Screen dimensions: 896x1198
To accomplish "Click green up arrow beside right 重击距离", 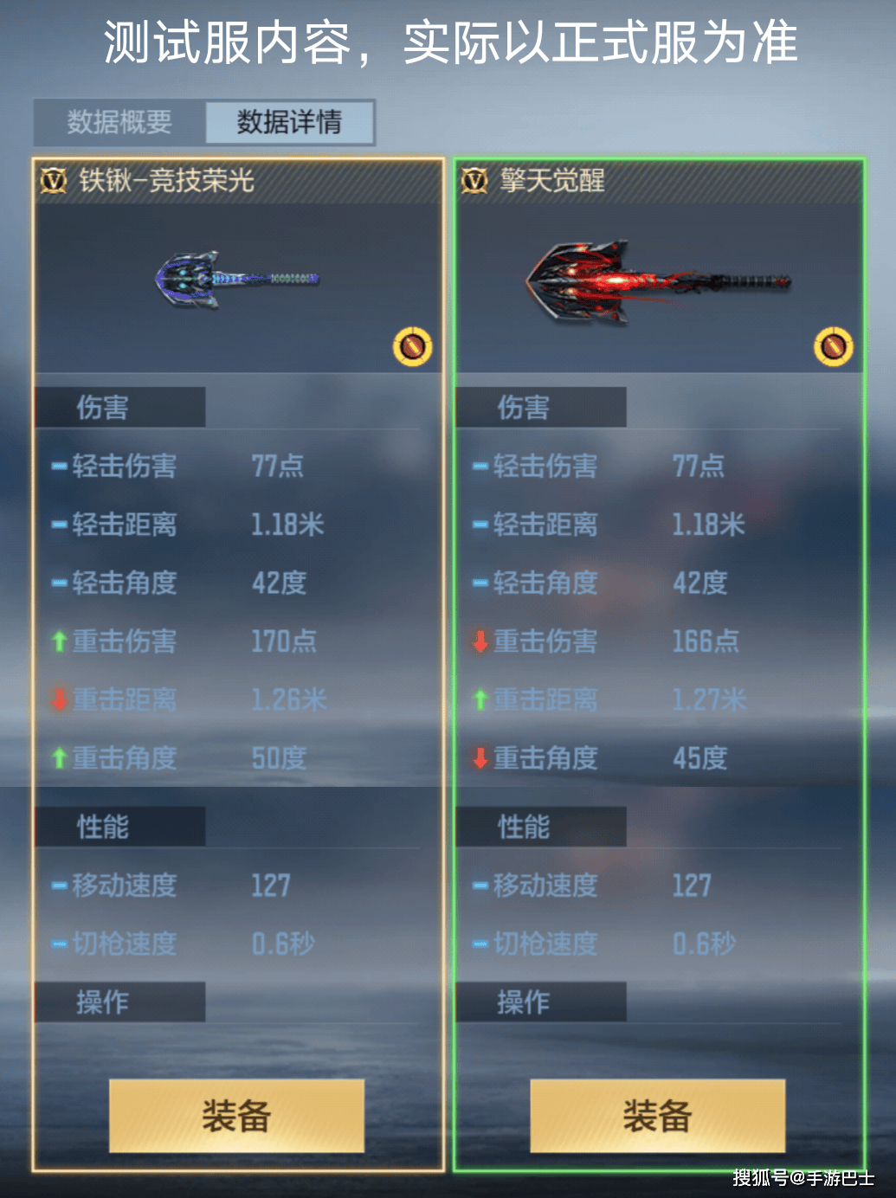I will pos(480,699).
